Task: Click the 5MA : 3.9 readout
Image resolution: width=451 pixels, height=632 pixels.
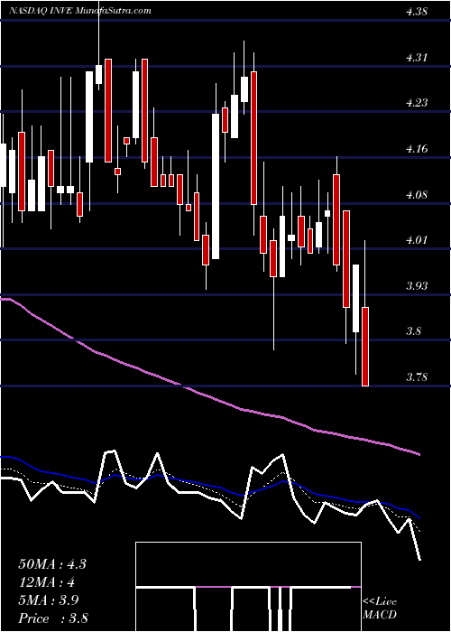Action: (49, 600)
